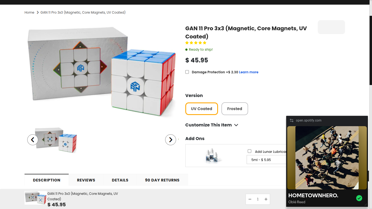The height and width of the screenshot is (209, 372).
Task: Click the previous image arrow
Action: 33,140
